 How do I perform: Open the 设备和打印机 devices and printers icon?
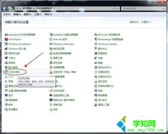(x=96, y=77)
